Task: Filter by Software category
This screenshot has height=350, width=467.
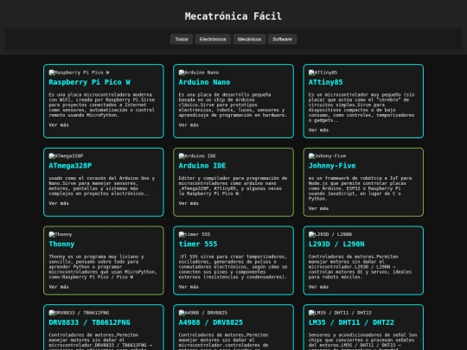Action: point(282,39)
